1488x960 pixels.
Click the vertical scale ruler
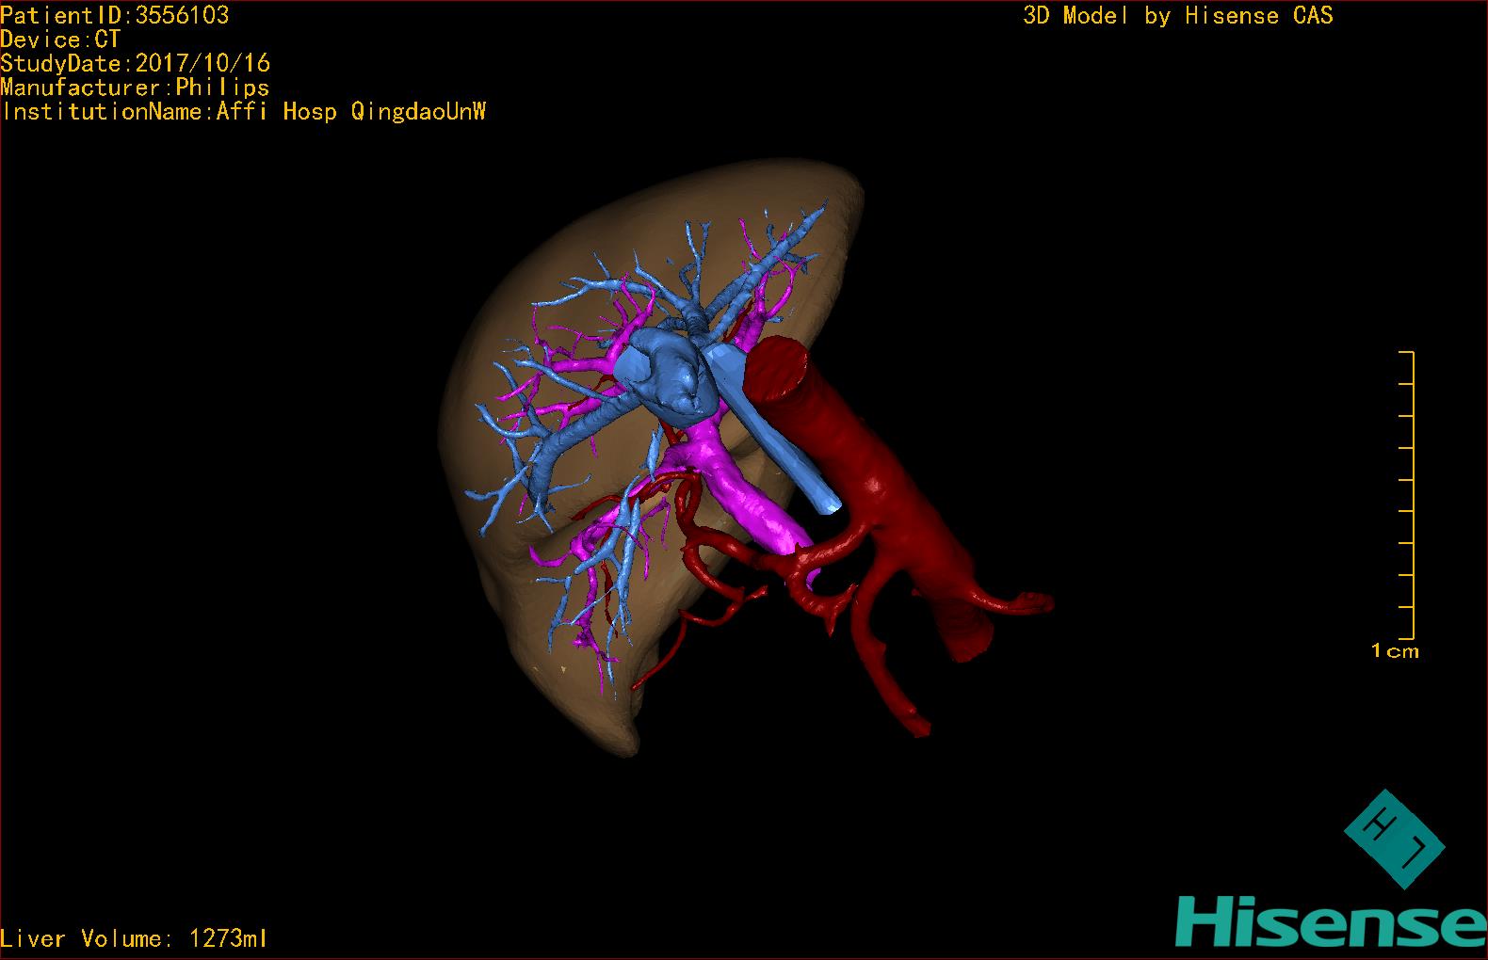pos(1407,494)
